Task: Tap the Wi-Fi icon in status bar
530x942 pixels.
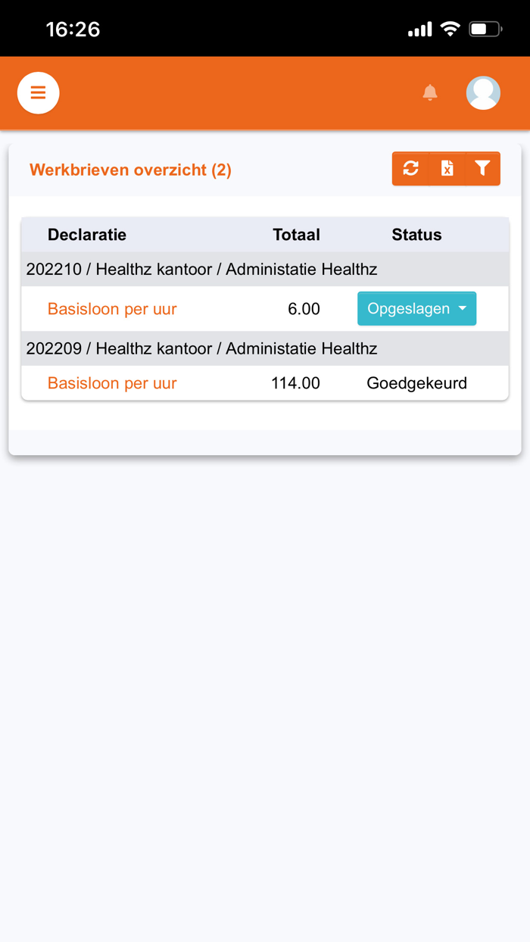Action: point(450,30)
